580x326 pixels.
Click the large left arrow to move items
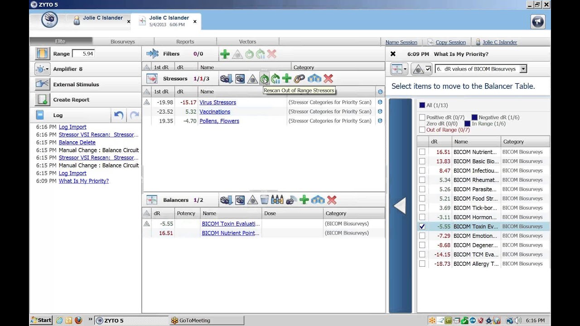click(400, 206)
